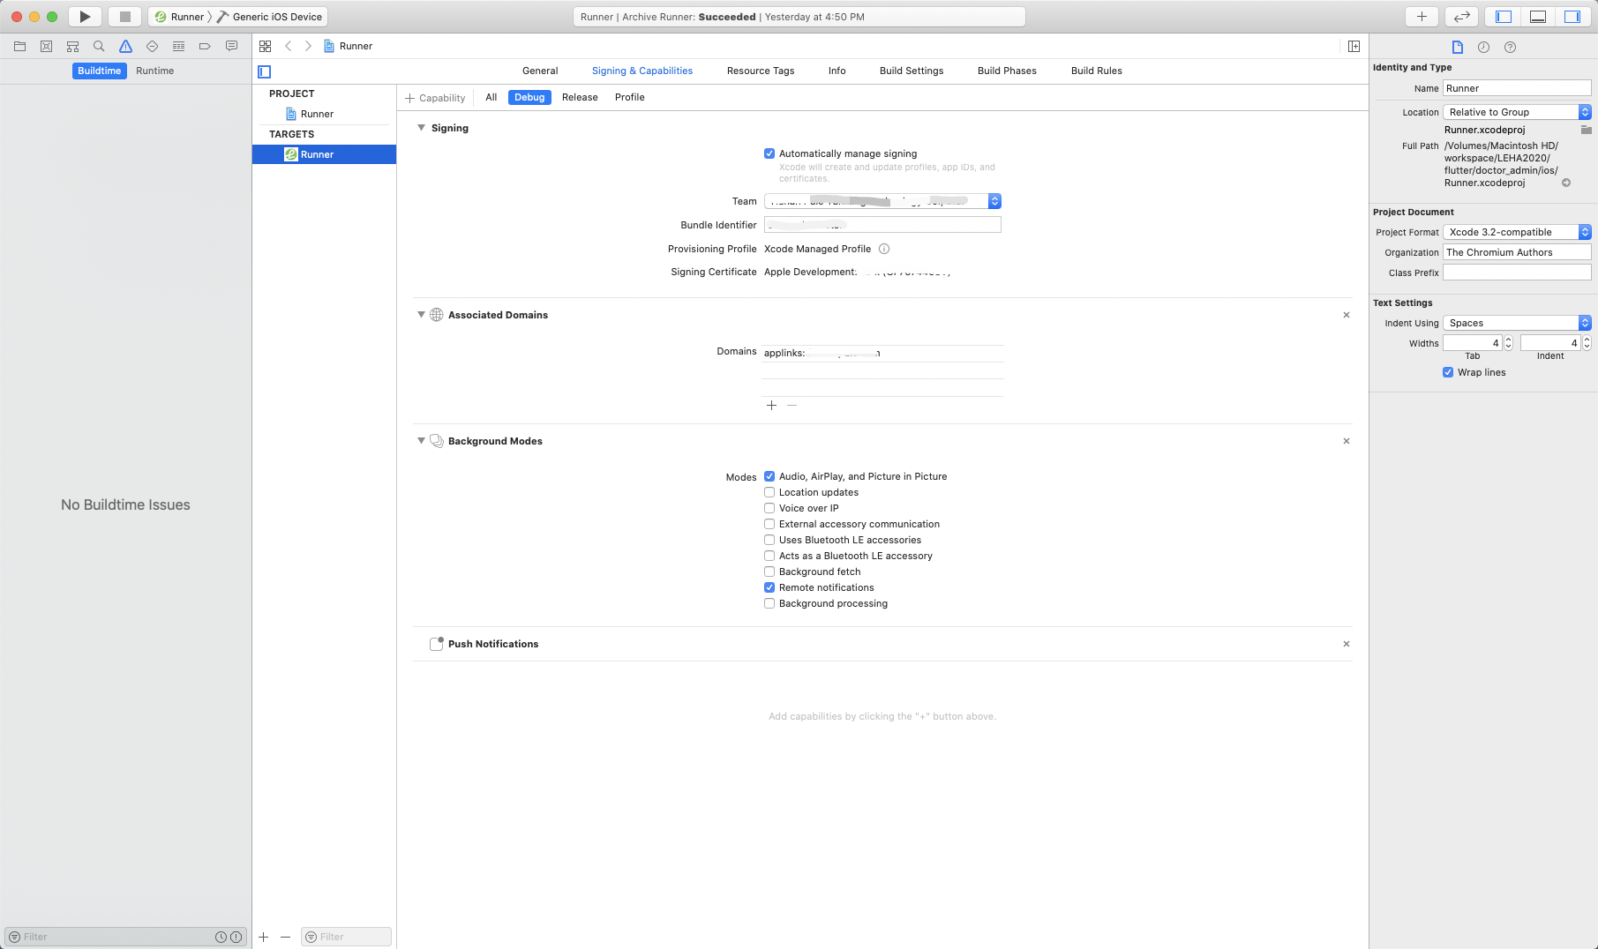The width and height of the screenshot is (1598, 949).
Task: Toggle the Wrap lines checkbox
Action: coord(1448,372)
